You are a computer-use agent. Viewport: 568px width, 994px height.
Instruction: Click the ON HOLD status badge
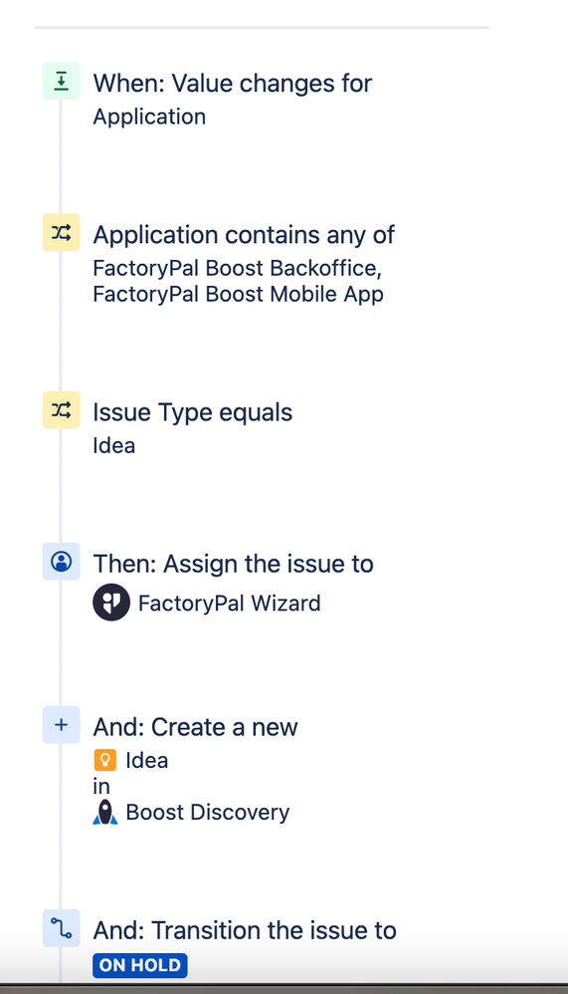coord(140,965)
